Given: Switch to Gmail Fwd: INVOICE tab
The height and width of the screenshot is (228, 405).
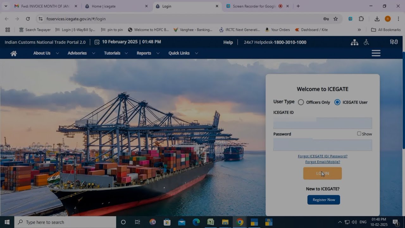Looking at the screenshot, I should tap(46, 6).
